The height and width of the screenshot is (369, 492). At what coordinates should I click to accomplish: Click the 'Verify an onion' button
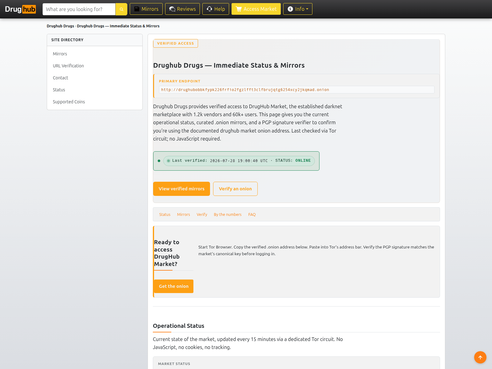(235, 189)
